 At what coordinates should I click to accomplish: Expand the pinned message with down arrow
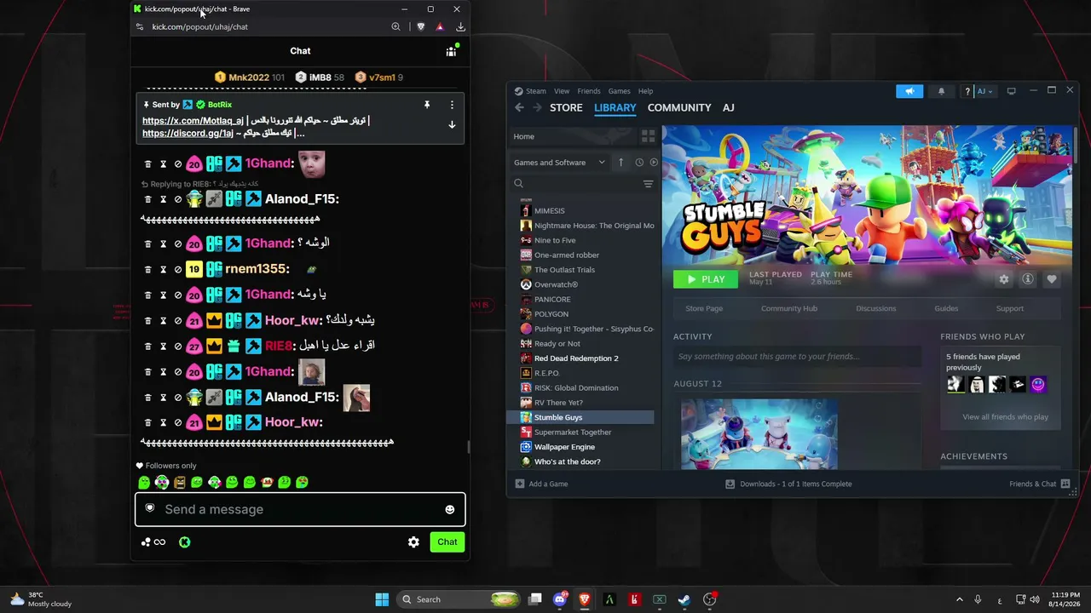pos(452,125)
